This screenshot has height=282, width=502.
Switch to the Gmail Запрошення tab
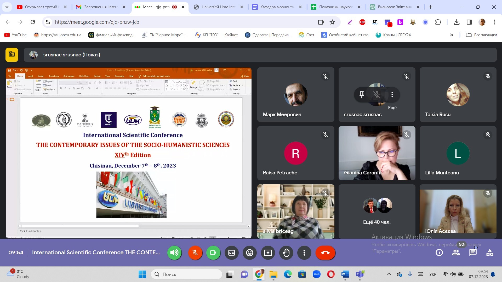101,7
